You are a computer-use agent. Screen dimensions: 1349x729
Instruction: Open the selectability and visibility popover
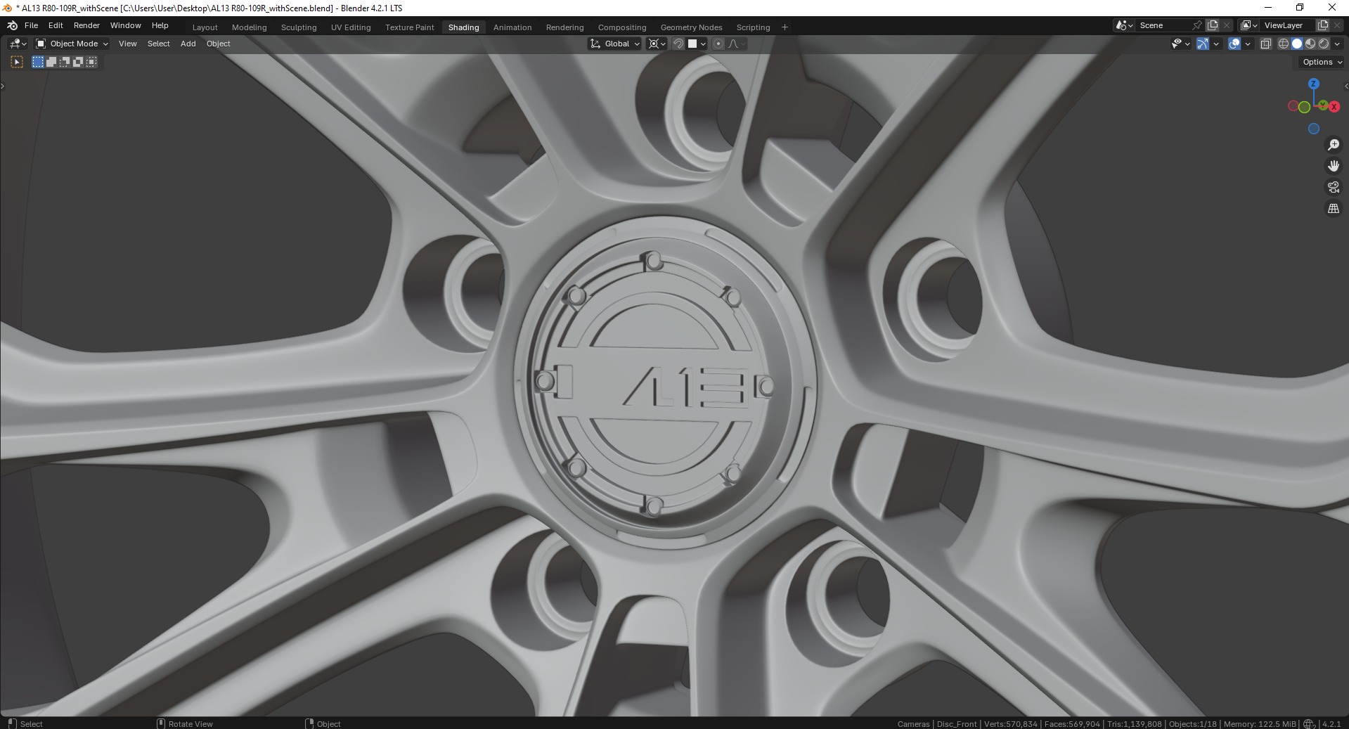(x=1180, y=44)
